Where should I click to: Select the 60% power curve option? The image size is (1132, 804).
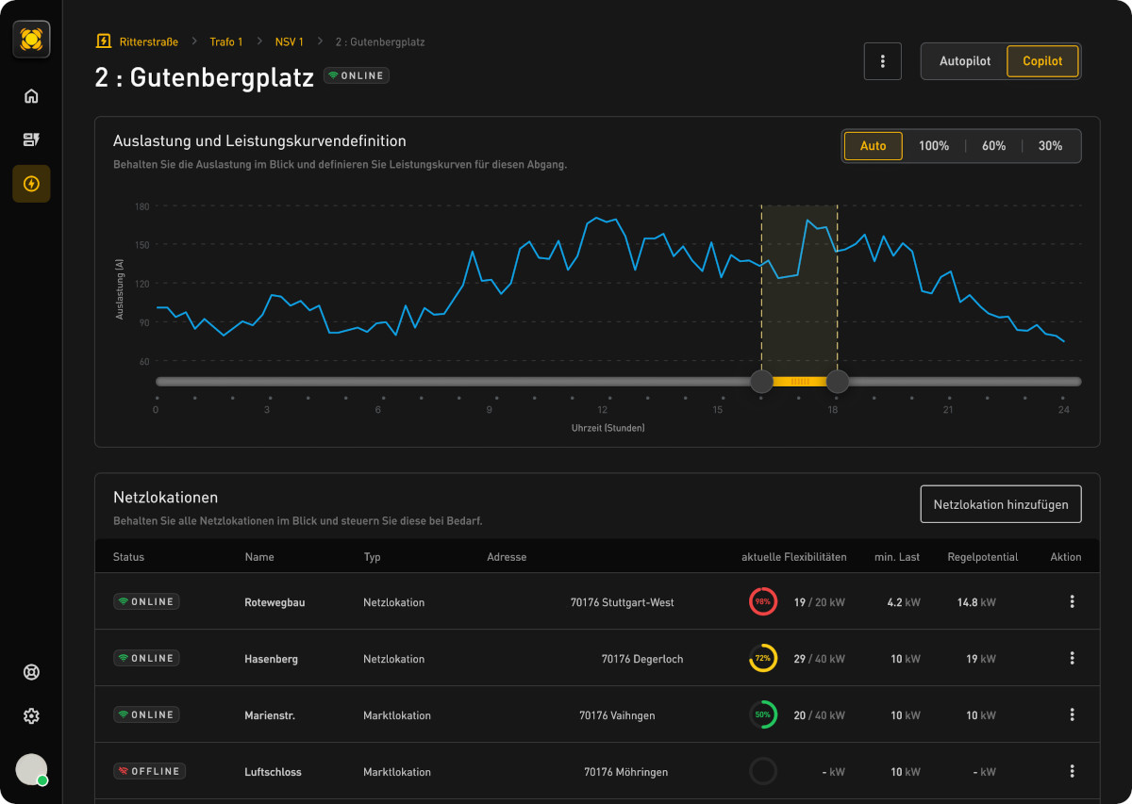[x=993, y=146]
